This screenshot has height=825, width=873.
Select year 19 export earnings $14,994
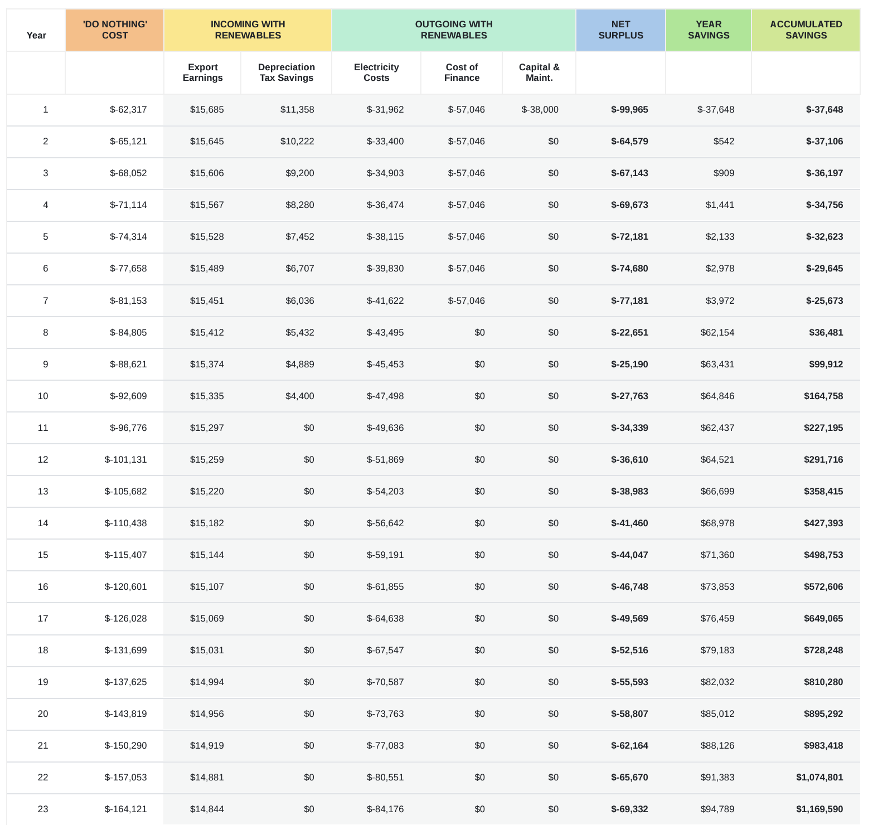[x=207, y=682]
